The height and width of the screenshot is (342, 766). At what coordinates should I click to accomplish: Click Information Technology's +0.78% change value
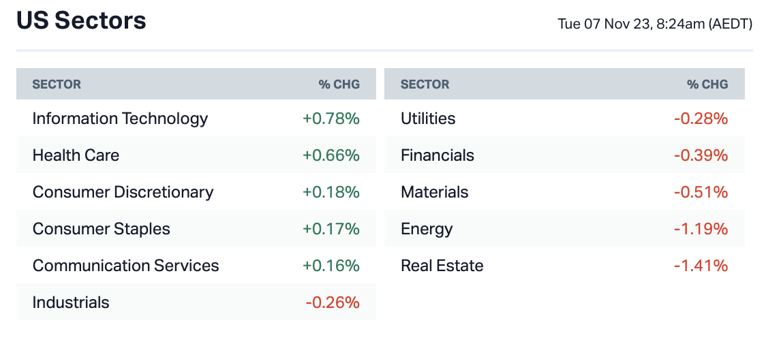click(x=331, y=119)
